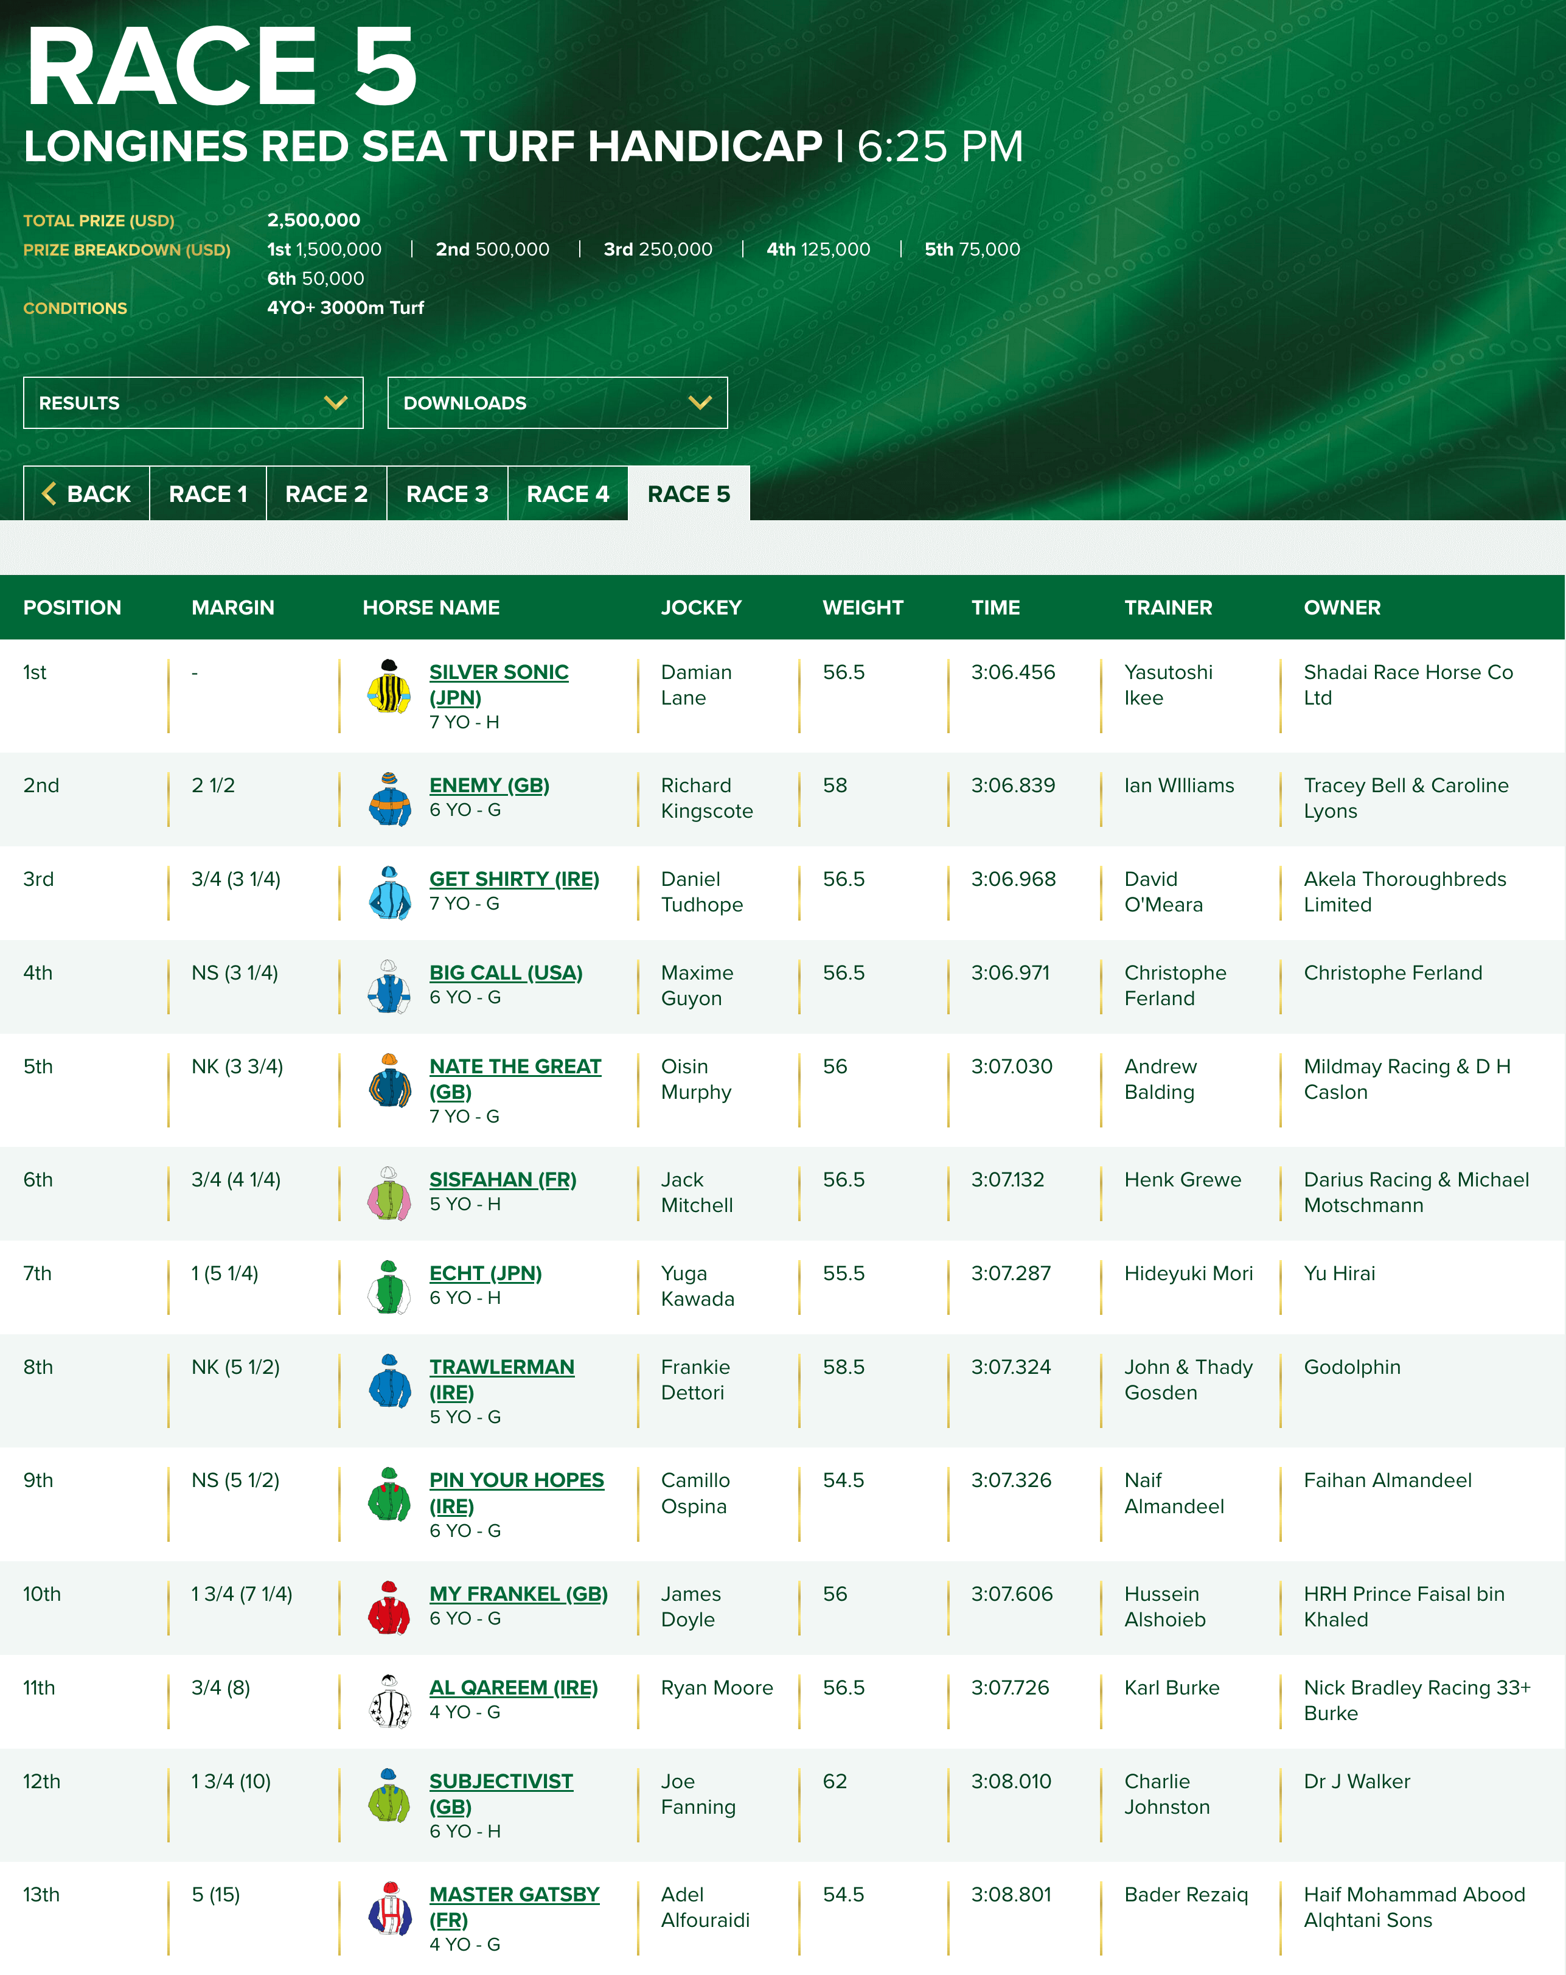Open the MASTER GATSBY (FR) link
Viewport: 1566px width, 1975px height.
[515, 1907]
